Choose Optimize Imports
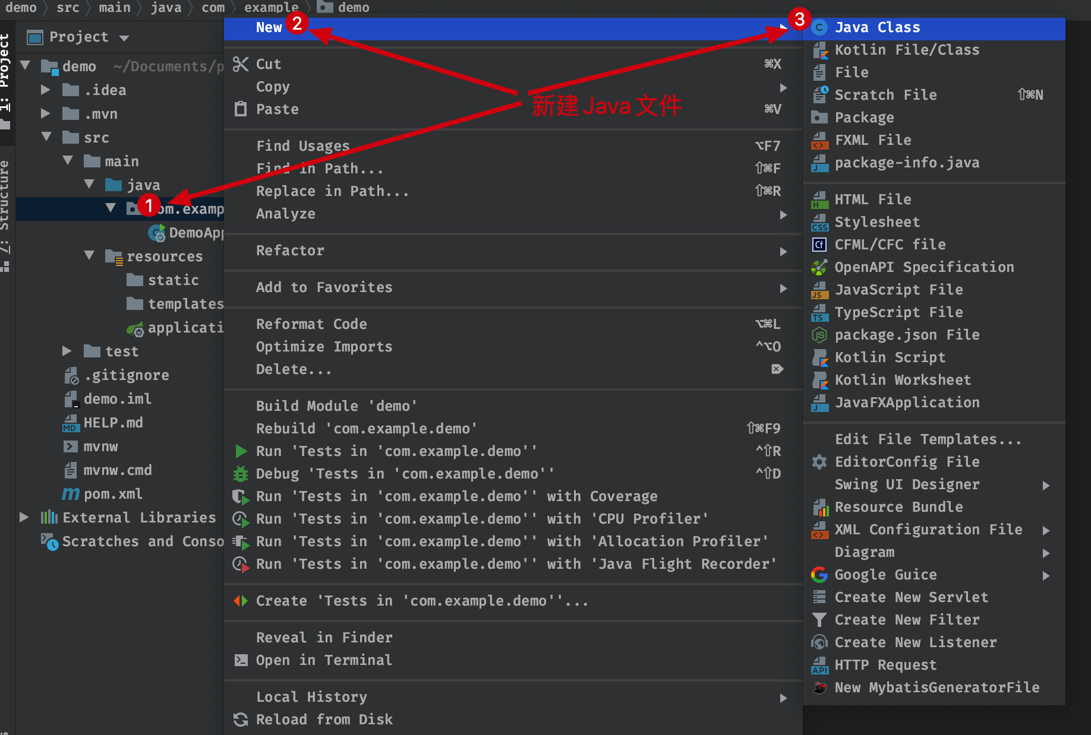 pos(513,347)
